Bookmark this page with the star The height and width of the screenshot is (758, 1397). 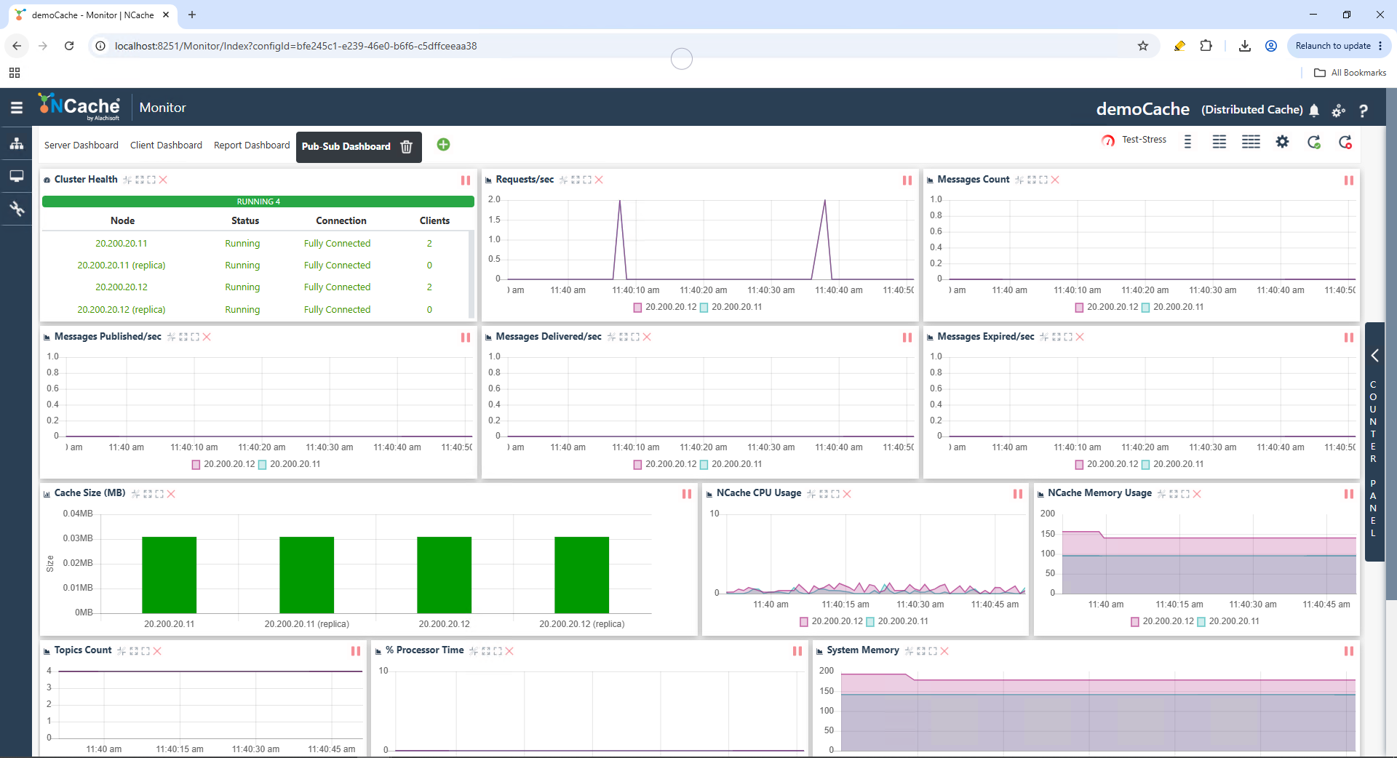(x=1143, y=46)
